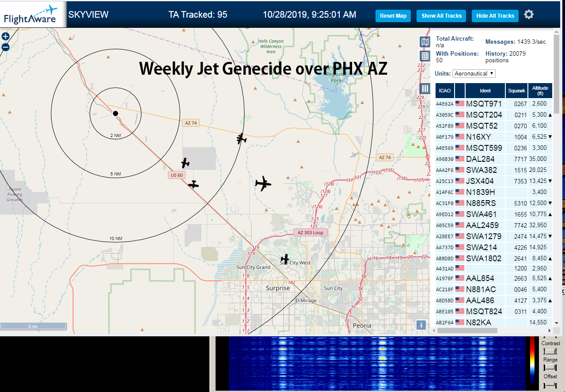Image resolution: width=565 pixels, height=392 pixels.
Task: Select the N16XY aircraft row
Action: click(x=494, y=137)
